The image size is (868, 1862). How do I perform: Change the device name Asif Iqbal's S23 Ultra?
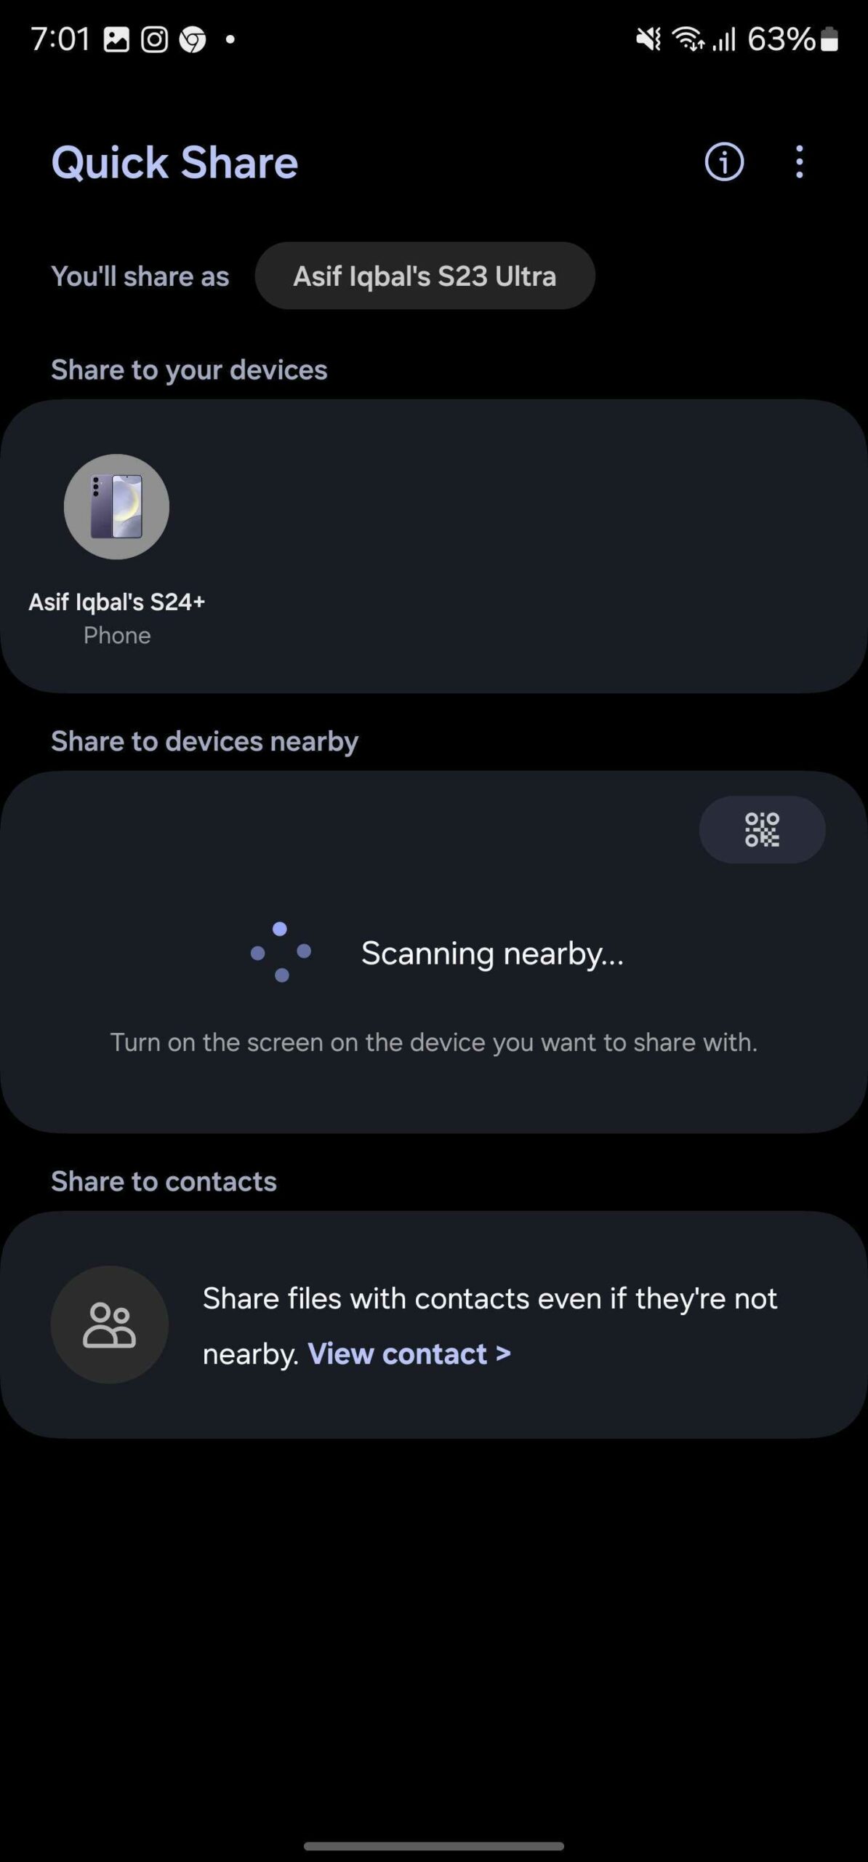click(x=425, y=276)
